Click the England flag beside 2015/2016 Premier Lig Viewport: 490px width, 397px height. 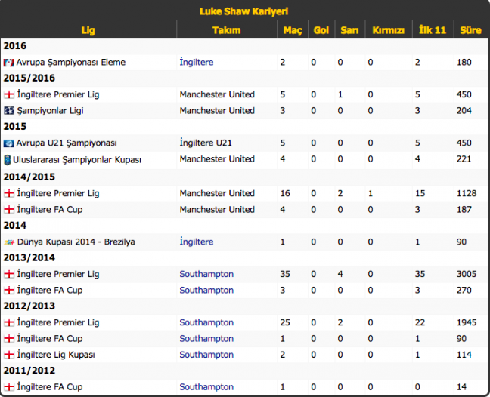pyautogui.click(x=9, y=95)
